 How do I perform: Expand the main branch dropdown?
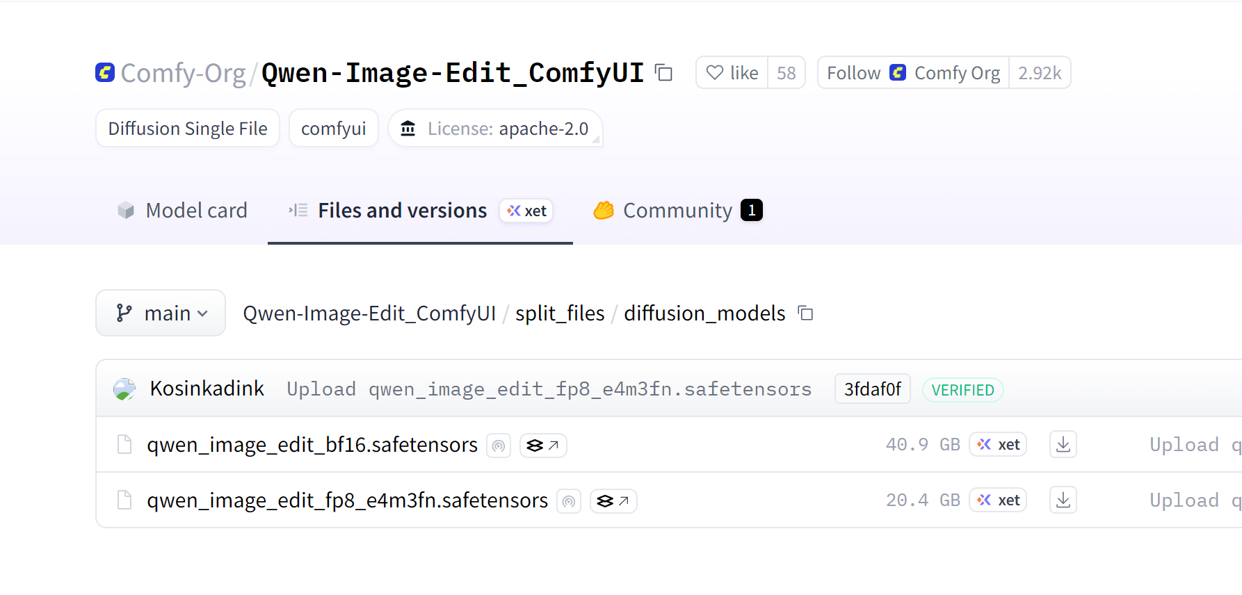pos(161,313)
